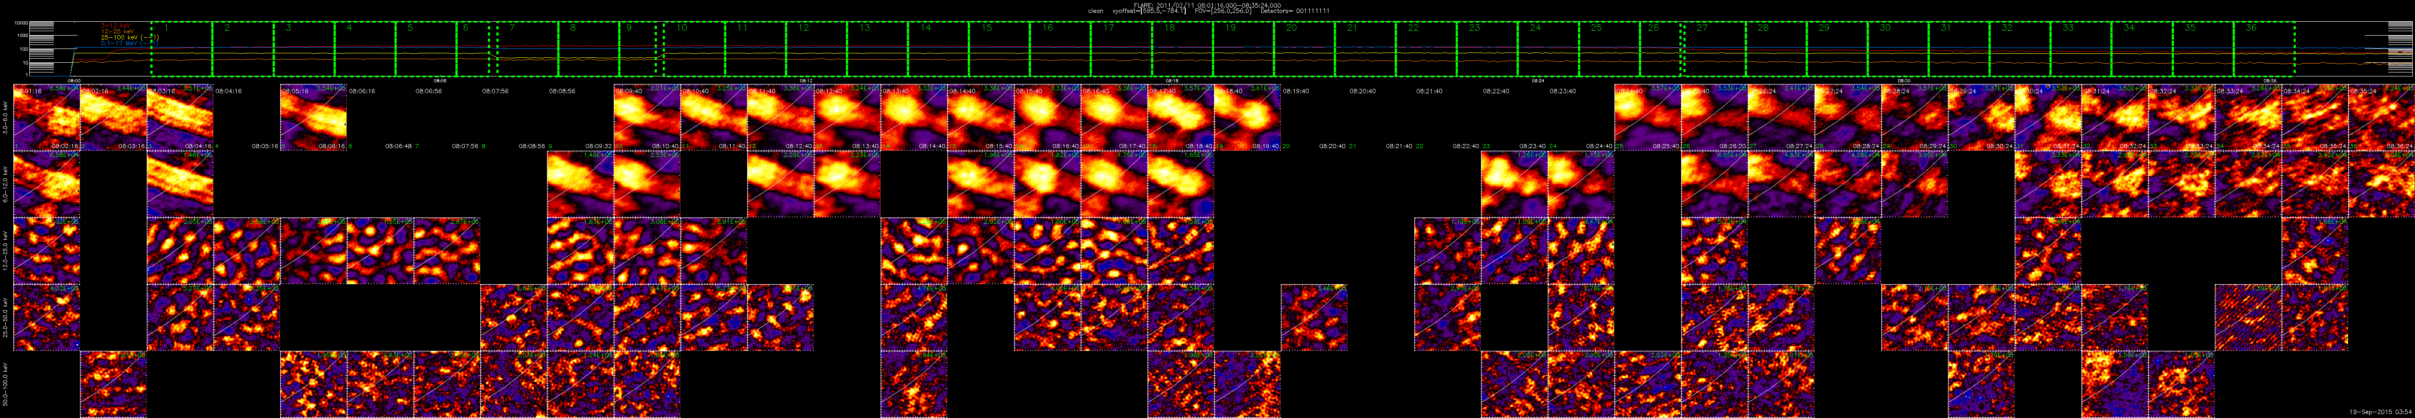Open the 3-6 keV image starting 08:03:16
The height and width of the screenshot is (418, 2415).
click(180, 117)
